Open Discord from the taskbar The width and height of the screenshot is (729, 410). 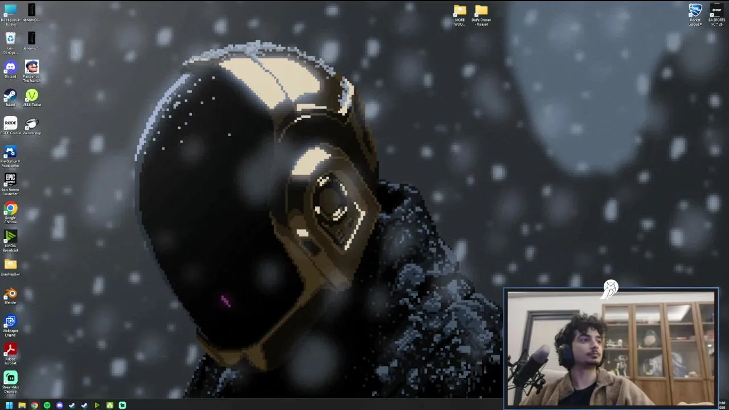click(x=59, y=405)
